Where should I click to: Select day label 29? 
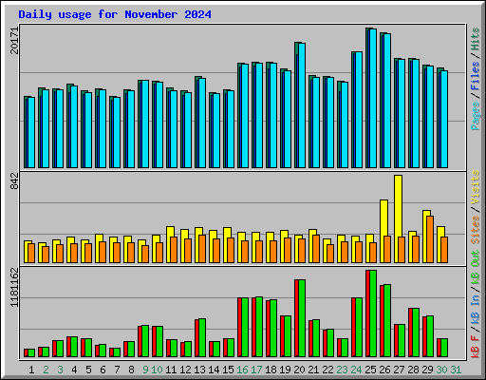coord(427,370)
